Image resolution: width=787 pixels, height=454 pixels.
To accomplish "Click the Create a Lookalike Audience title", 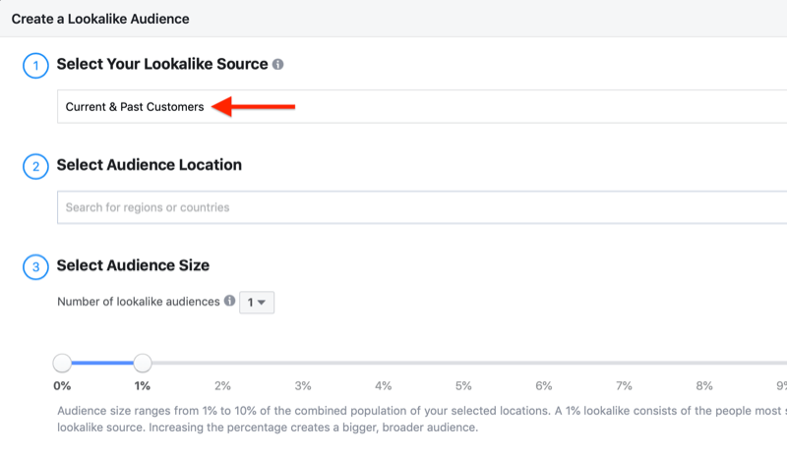I will [x=100, y=19].
